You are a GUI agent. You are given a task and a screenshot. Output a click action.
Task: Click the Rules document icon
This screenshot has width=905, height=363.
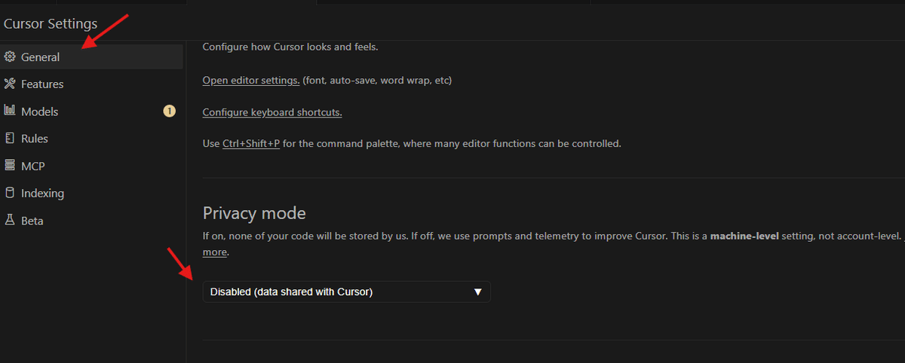10,139
